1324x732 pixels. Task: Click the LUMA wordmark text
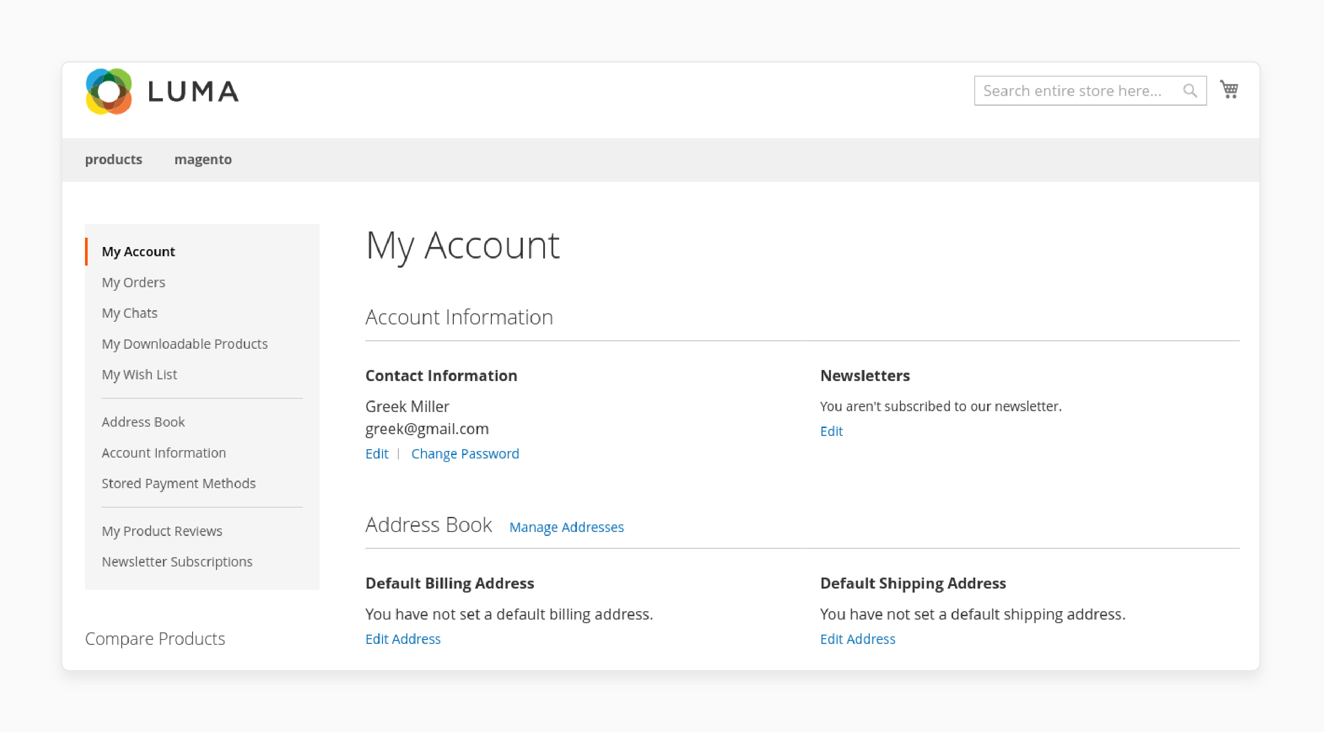194,92
